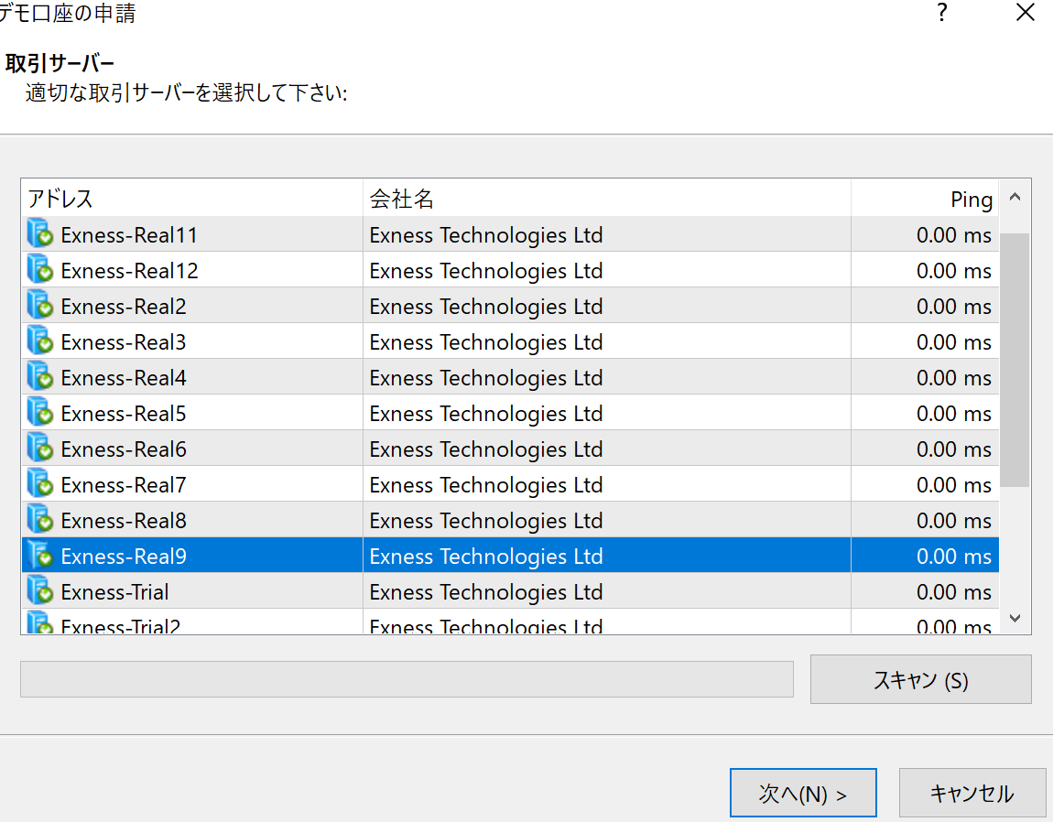Click the server icon beside Exness-Real6
This screenshot has height=822, width=1053.
(x=40, y=448)
